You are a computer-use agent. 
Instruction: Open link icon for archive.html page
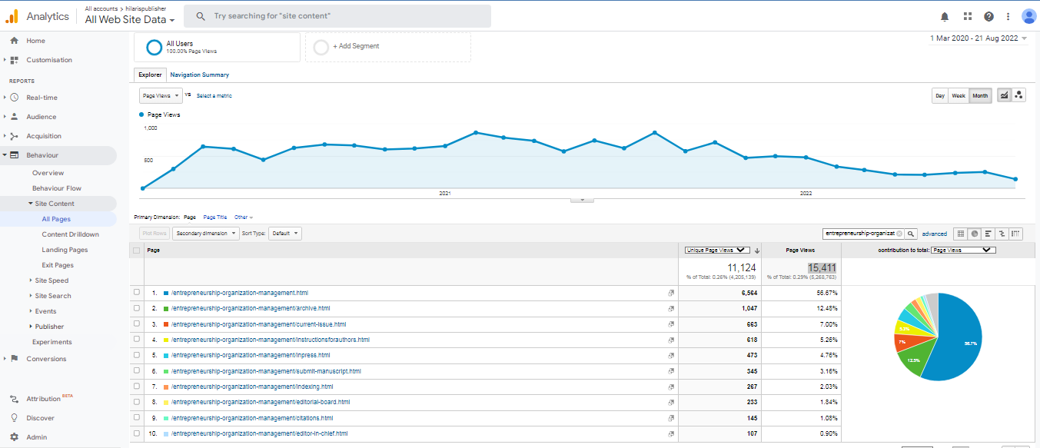pyautogui.click(x=670, y=308)
